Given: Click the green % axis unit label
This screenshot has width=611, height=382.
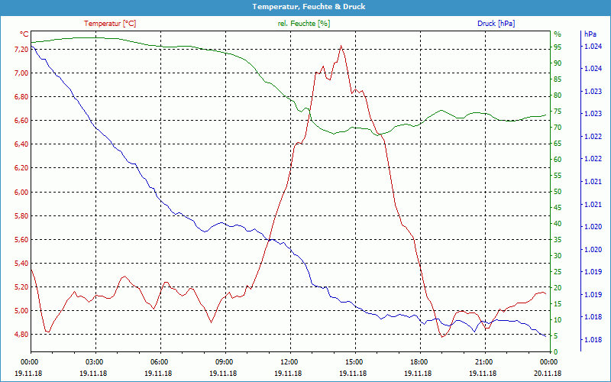Looking at the screenshot, I should tap(557, 34).
